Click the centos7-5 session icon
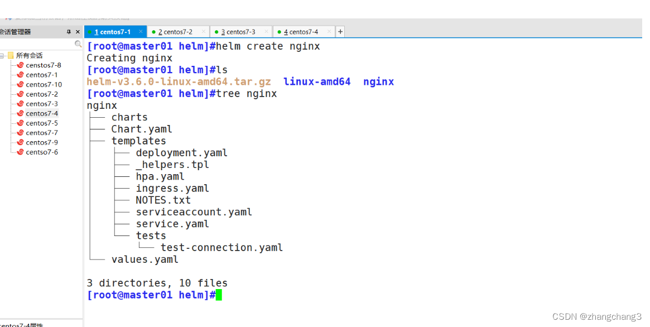650x327 pixels. tap(20, 123)
